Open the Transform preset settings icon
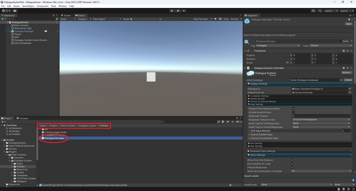This screenshot has width=356, height=191. tap(347, 51)
